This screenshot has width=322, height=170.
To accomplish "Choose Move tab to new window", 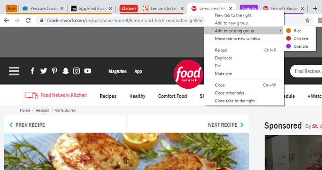I will (244, 39).
